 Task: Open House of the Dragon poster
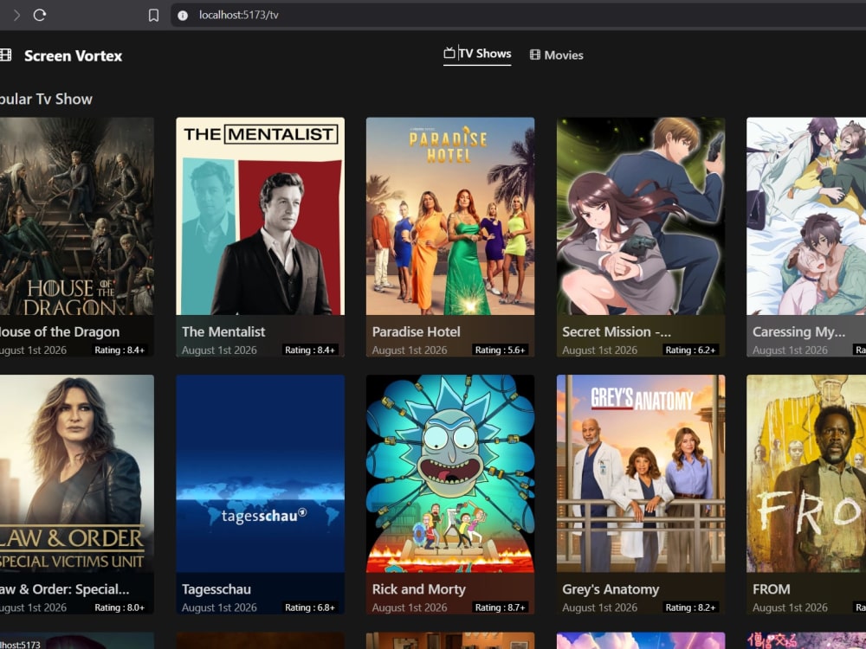tap(77, 215)
